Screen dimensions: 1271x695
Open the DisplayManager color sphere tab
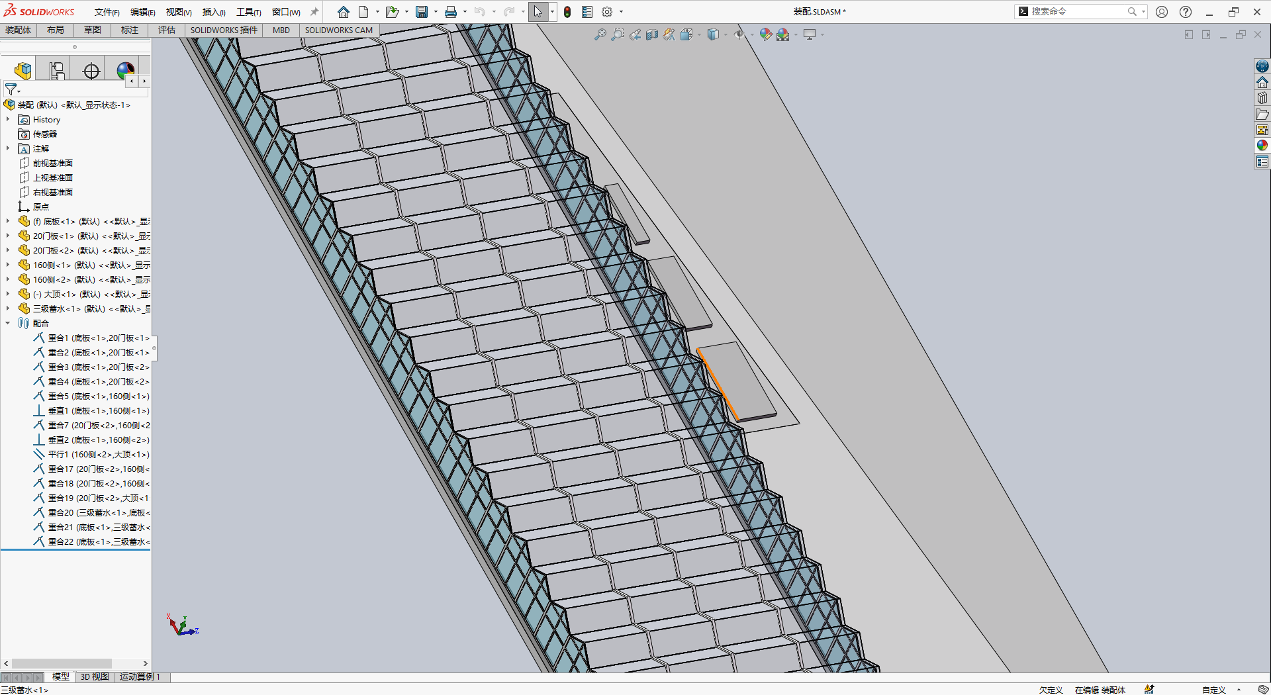(x=125, y=70)
